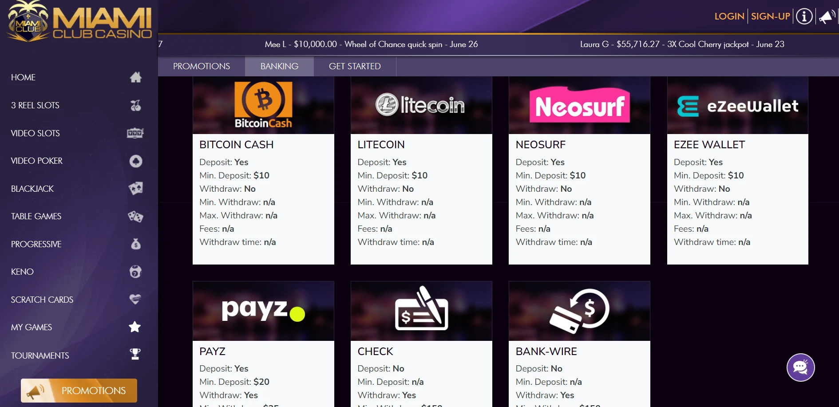
Task: Click the Video Poker spade chip icon
Action: (x=136, y=161)
